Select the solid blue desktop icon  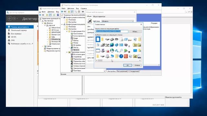[x=135, y=51]
